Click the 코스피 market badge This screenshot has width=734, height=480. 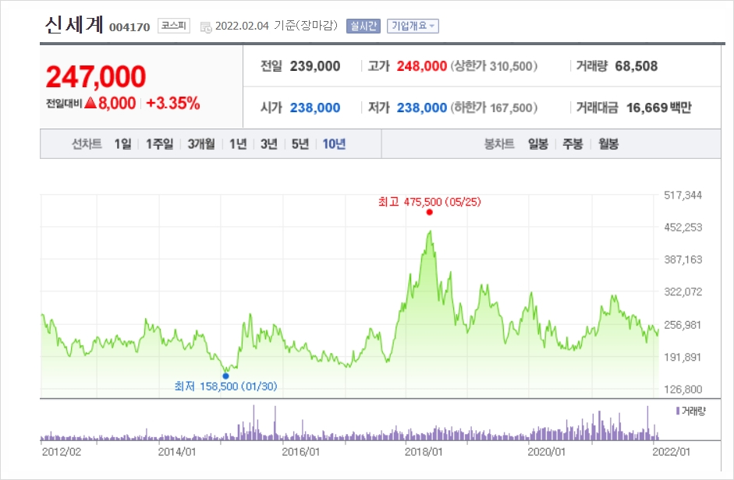point(174,26)
